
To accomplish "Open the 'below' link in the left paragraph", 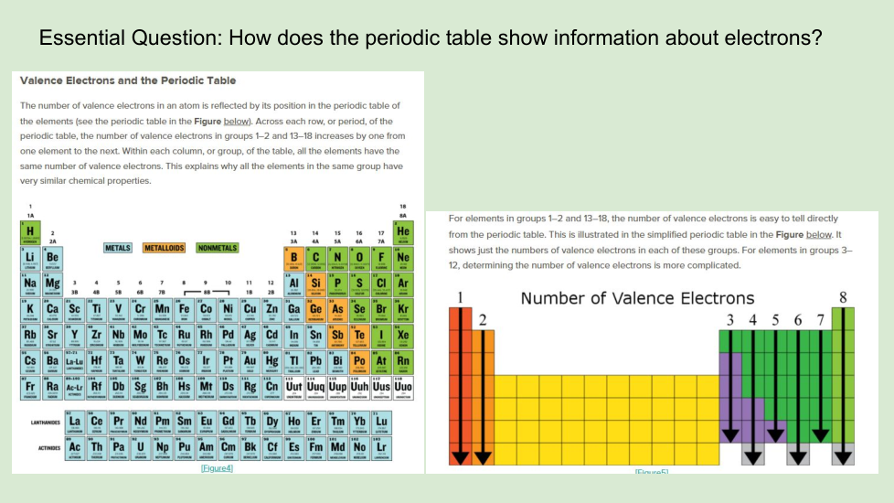I will coord(235,121).
